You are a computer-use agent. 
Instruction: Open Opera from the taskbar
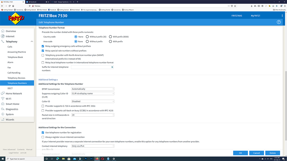pyautogui.click(x=103, y=159)
